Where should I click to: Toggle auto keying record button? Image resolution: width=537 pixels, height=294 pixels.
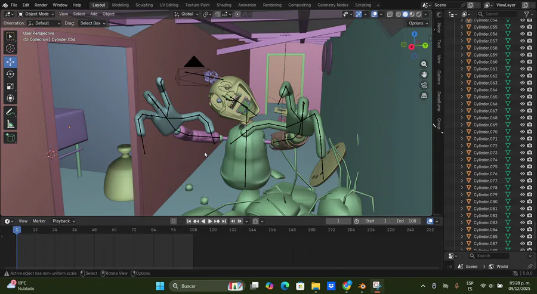[x=173, y=221]
